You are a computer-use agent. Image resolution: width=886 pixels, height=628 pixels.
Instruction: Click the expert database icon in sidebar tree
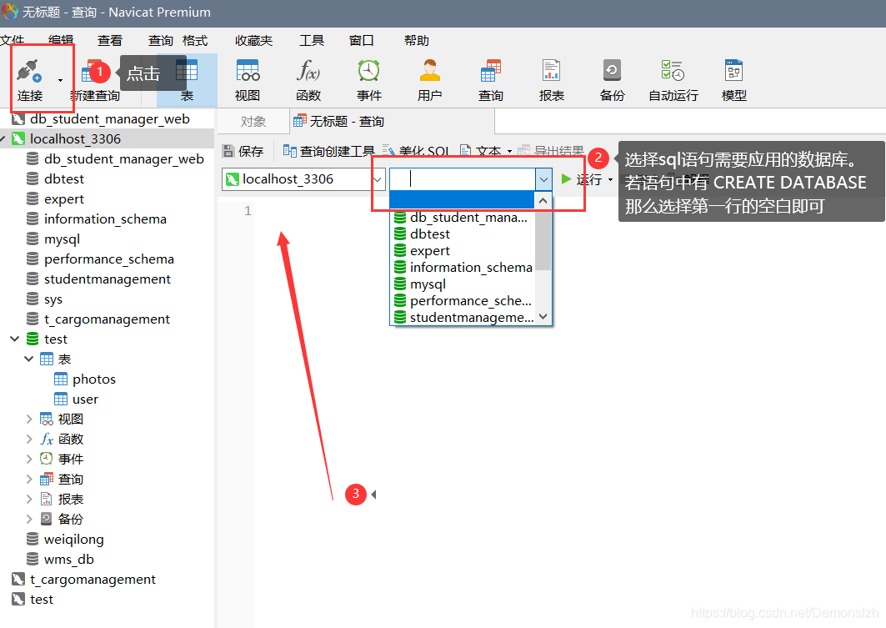(33, 199)
